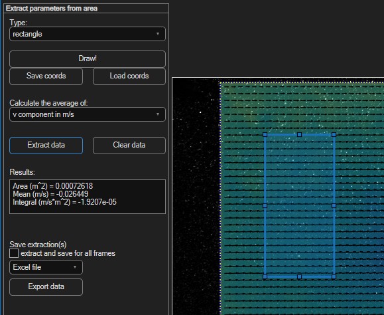The height and width of the screenshot is (315, 384).
Task: Open 'v component in m/s' dropdown
Action: click(88, 114)
